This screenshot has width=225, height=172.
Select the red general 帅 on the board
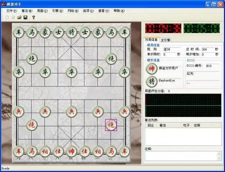tap(71, 151)
